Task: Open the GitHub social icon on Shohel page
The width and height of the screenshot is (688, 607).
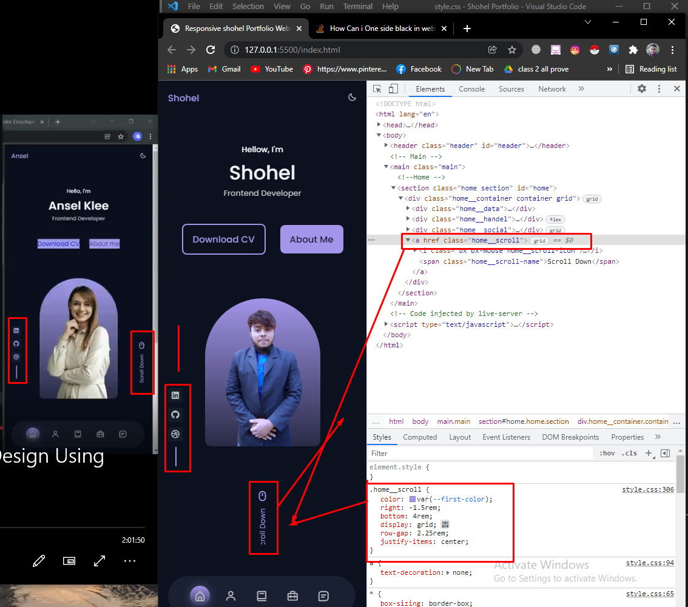Action: click(x=175, y=415)
